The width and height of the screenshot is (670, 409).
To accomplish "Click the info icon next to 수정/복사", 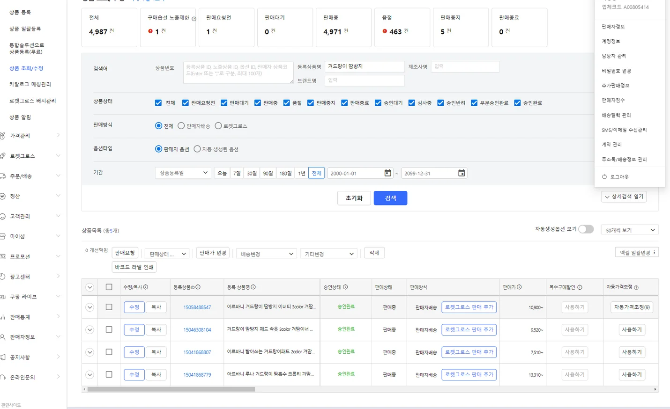I will pos(146,287).
